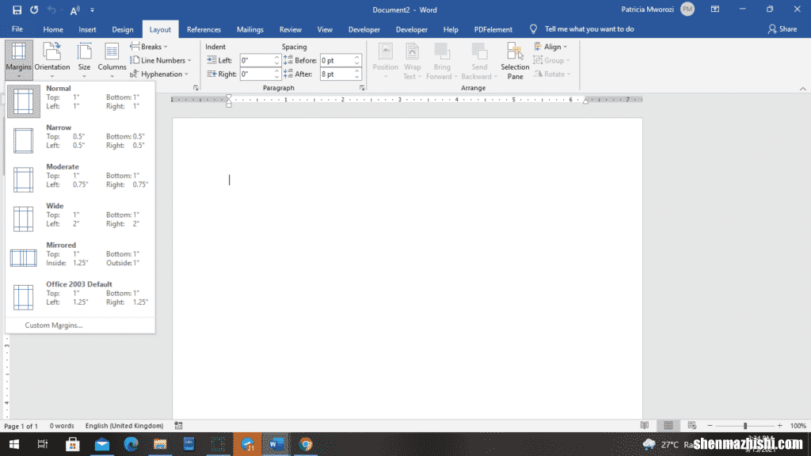Viewport: 811px width, 456px height.
Task: Click the Indent Left input field
Action: tap(257, 60)
